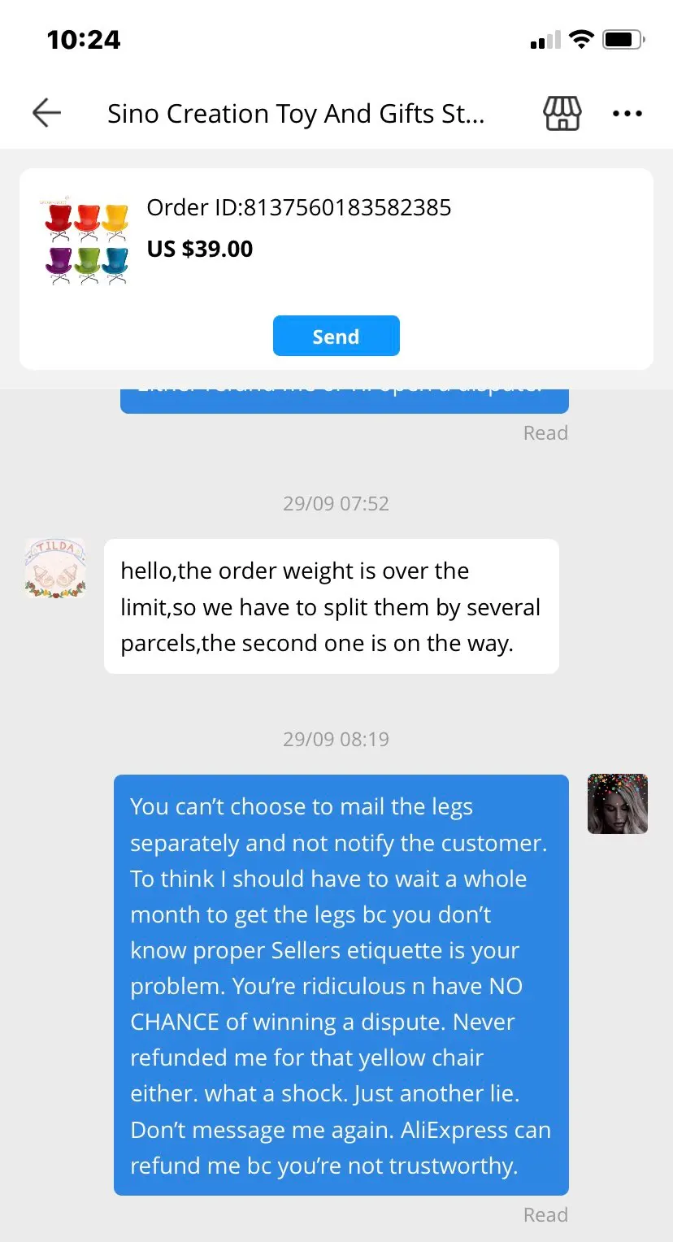Open the three-dot more options menu

coord(627,114)
